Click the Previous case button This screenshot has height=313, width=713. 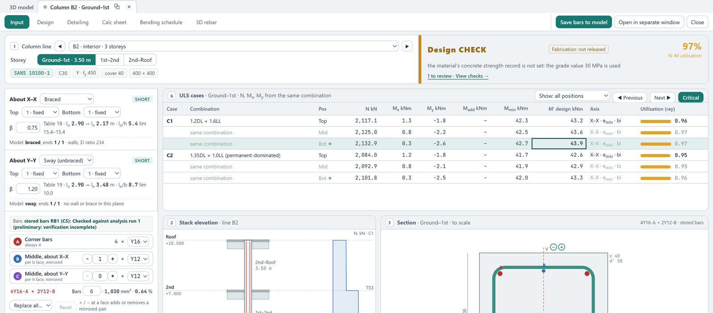point(630,98)
